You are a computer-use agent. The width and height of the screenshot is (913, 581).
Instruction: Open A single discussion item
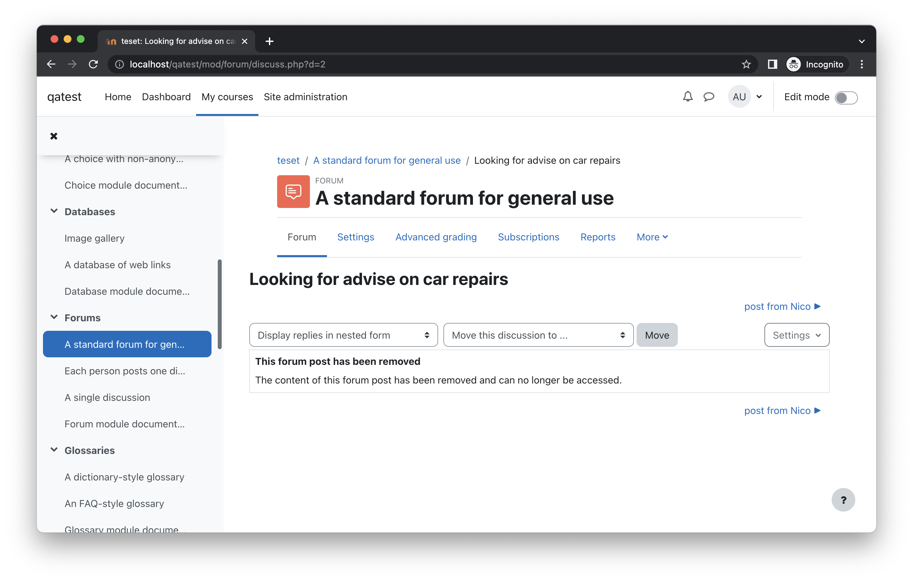[x=107, y=397]
